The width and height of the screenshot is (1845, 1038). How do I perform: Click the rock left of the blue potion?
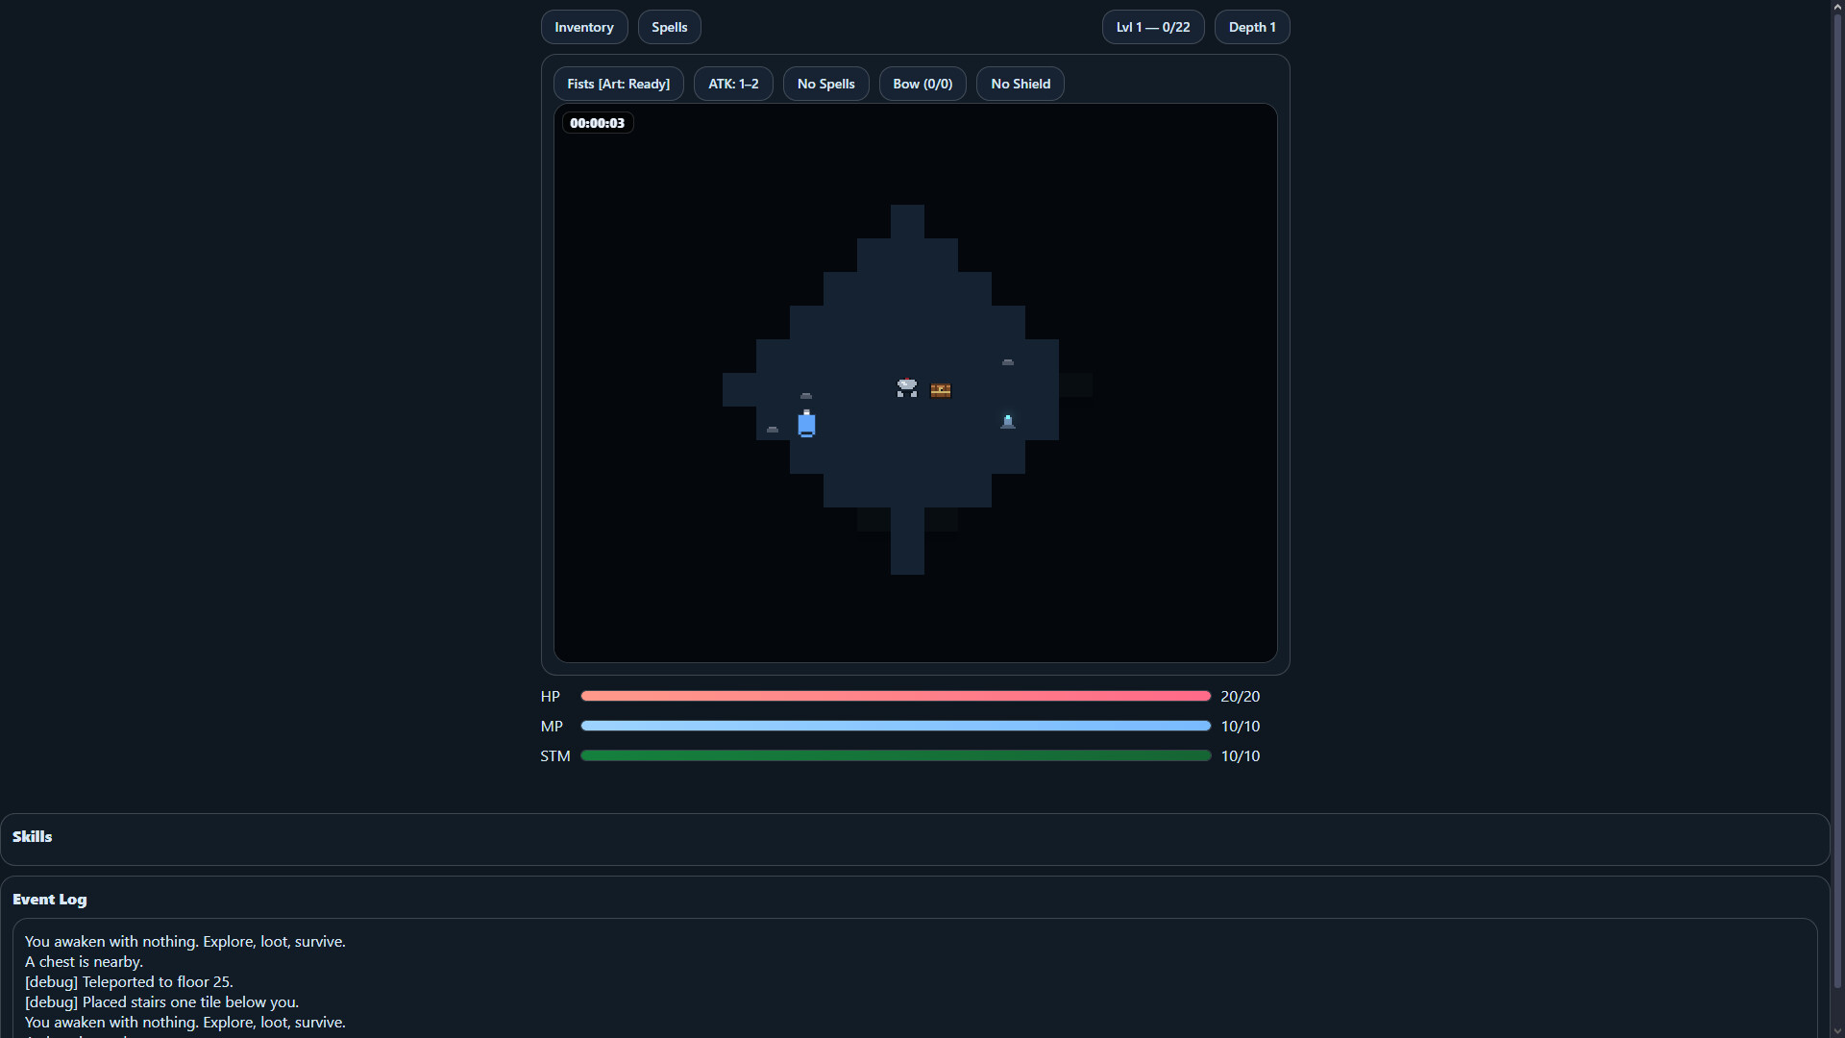pyautogui.click(x=773, y=430)
